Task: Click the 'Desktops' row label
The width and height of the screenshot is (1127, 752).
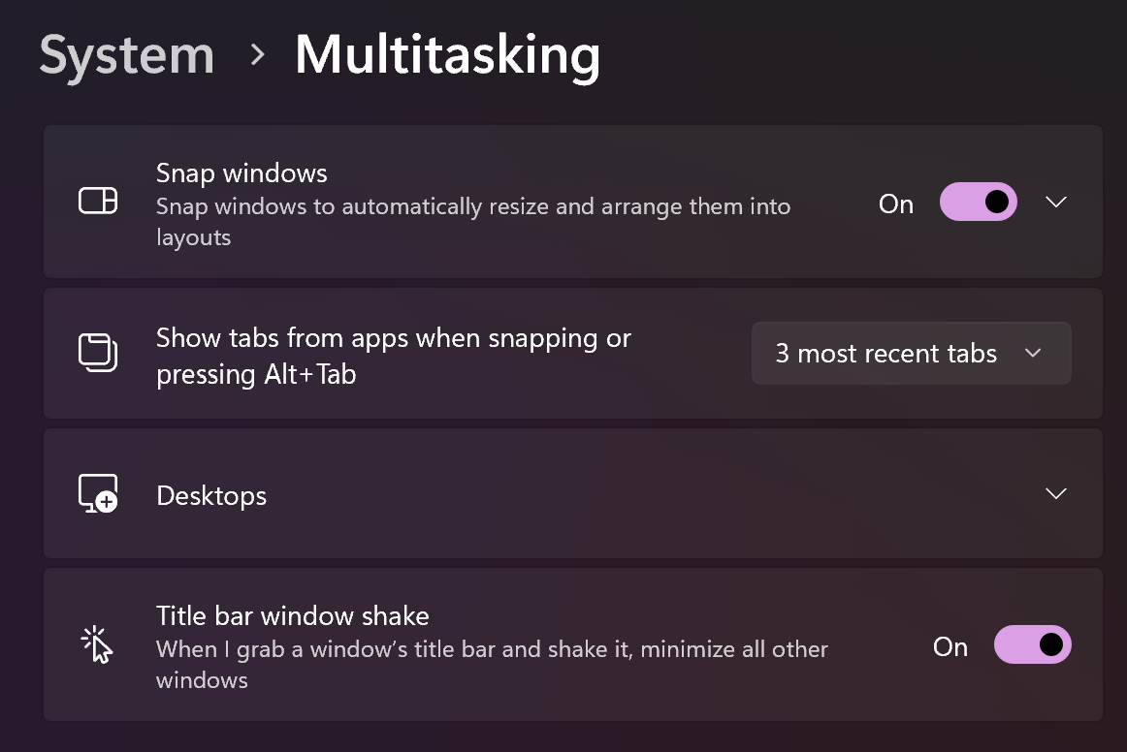Action: click(x=211, y=496)
